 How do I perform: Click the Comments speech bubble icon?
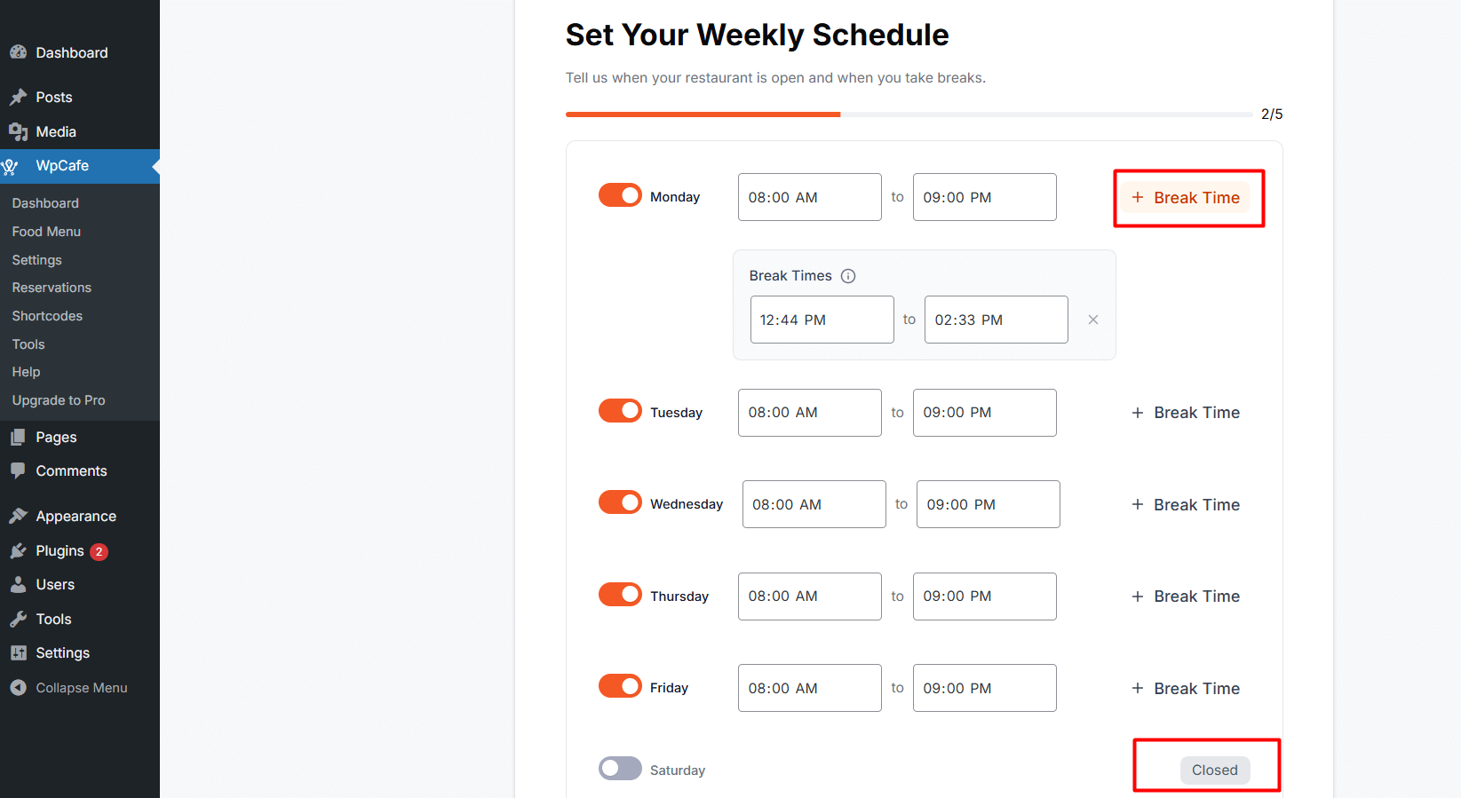point(18,470)
